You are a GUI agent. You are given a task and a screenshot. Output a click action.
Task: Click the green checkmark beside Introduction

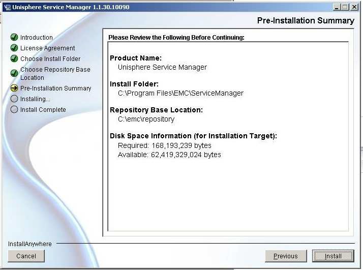[x=14, y=37]
